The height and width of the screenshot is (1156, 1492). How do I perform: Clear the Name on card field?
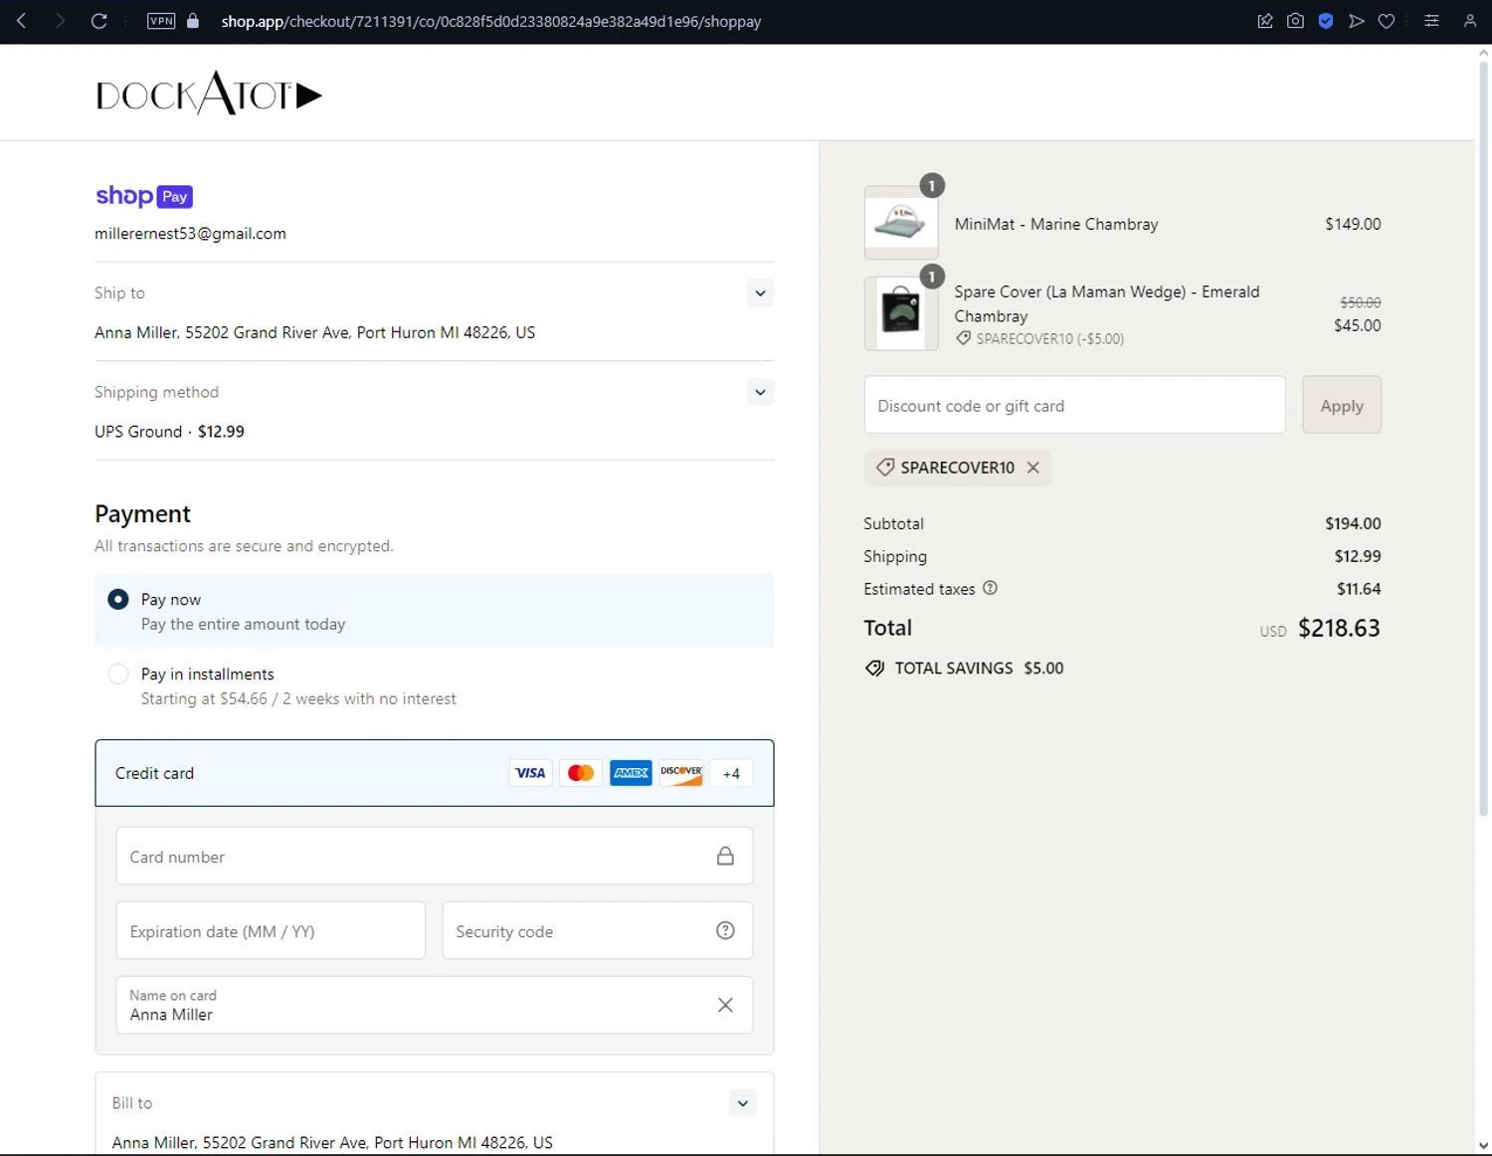coord(725,1005)
